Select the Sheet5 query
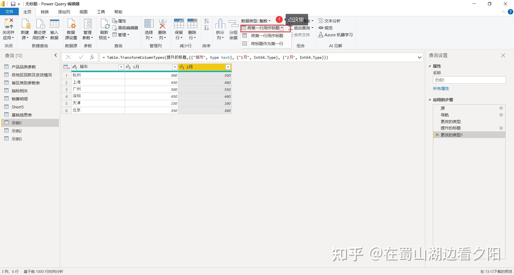514x275 pixels. 30,107
